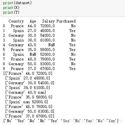125x126 pixels.
Task: Click Age 37.0 in dataframe row 9
Action: 32,69
